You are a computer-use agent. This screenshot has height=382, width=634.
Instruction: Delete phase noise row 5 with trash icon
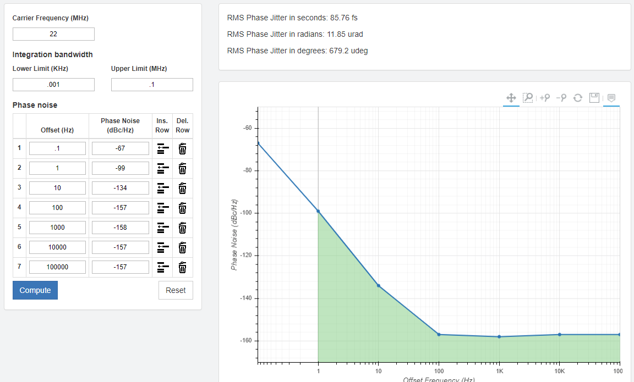click(x=182, y=228)
